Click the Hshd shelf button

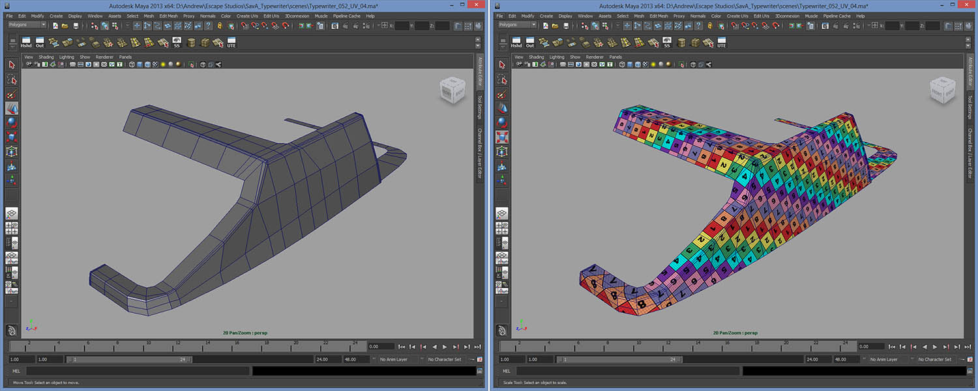coord(27,43)
